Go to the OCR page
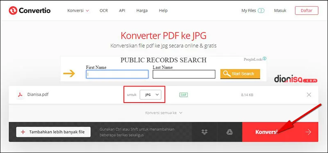The height and width of the screenshot is (153, 328). point(104,11)
